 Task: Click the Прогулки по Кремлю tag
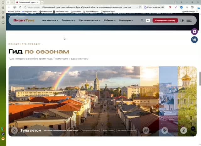(90, 130)
